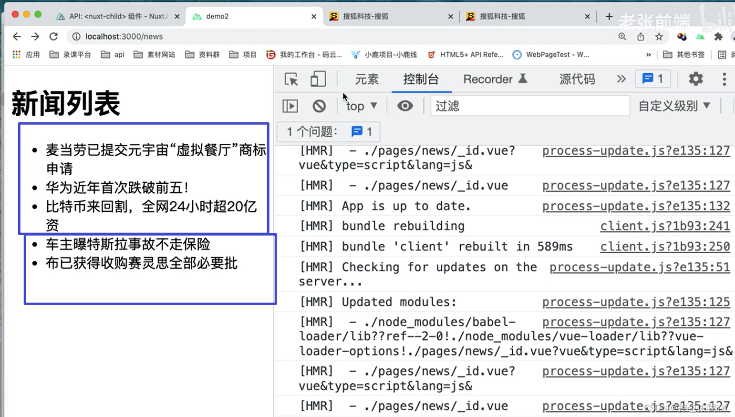Open the green Nuxt extension icon
The height and width of the screenshot is (417, 735).
700,37
